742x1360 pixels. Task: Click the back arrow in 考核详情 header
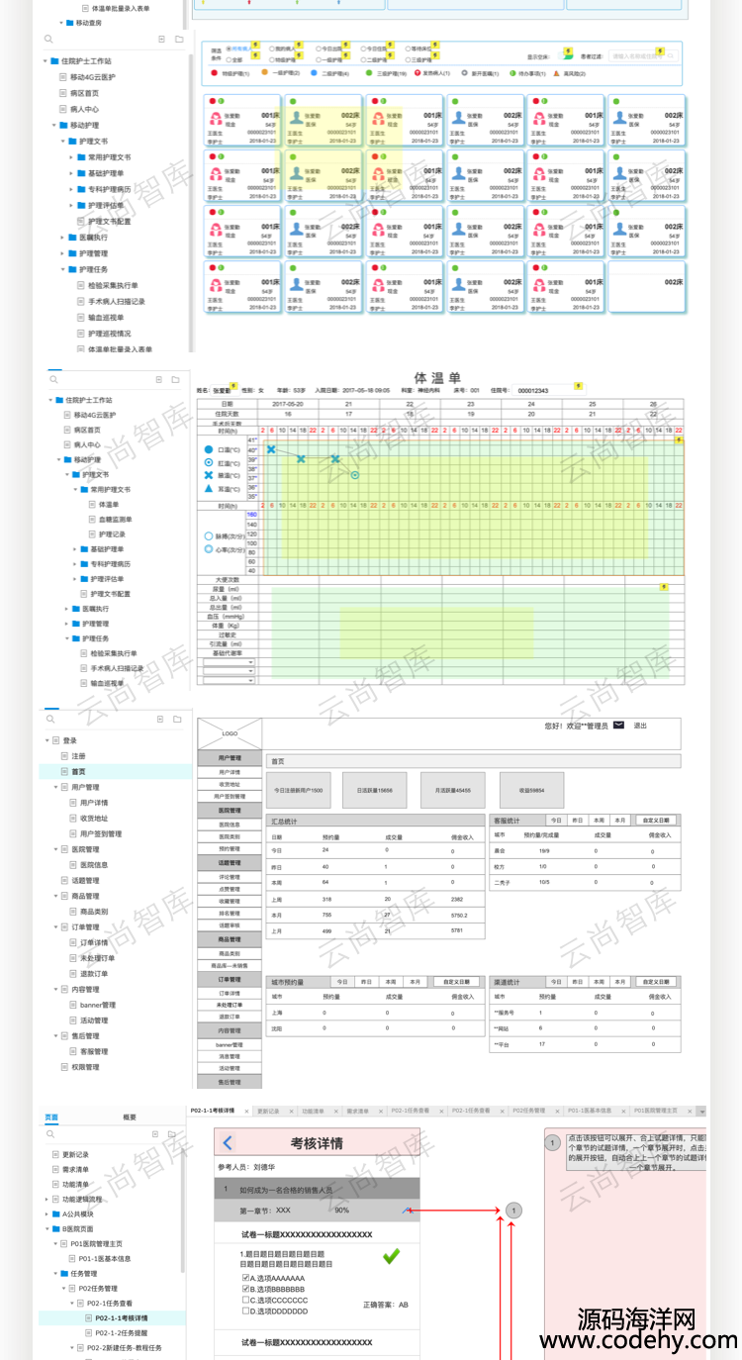tap(228, 1143)
